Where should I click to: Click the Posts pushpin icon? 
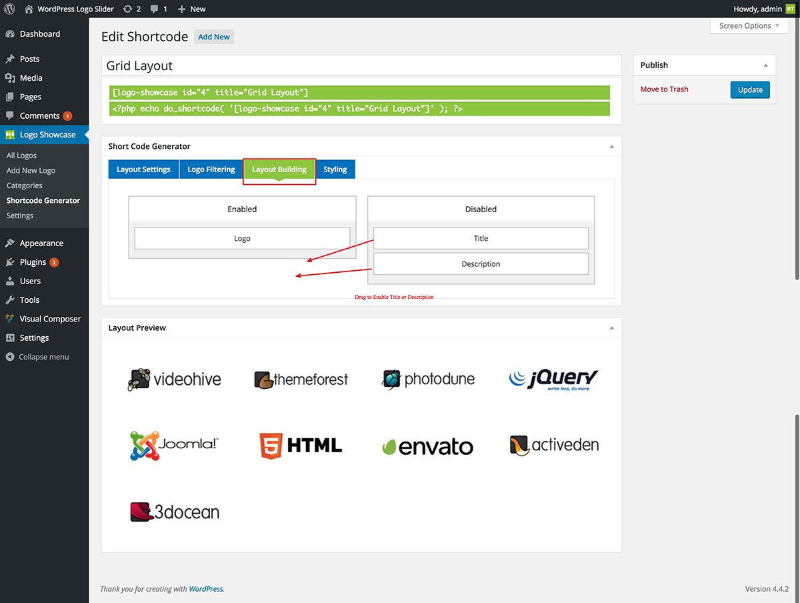[10, 59]
